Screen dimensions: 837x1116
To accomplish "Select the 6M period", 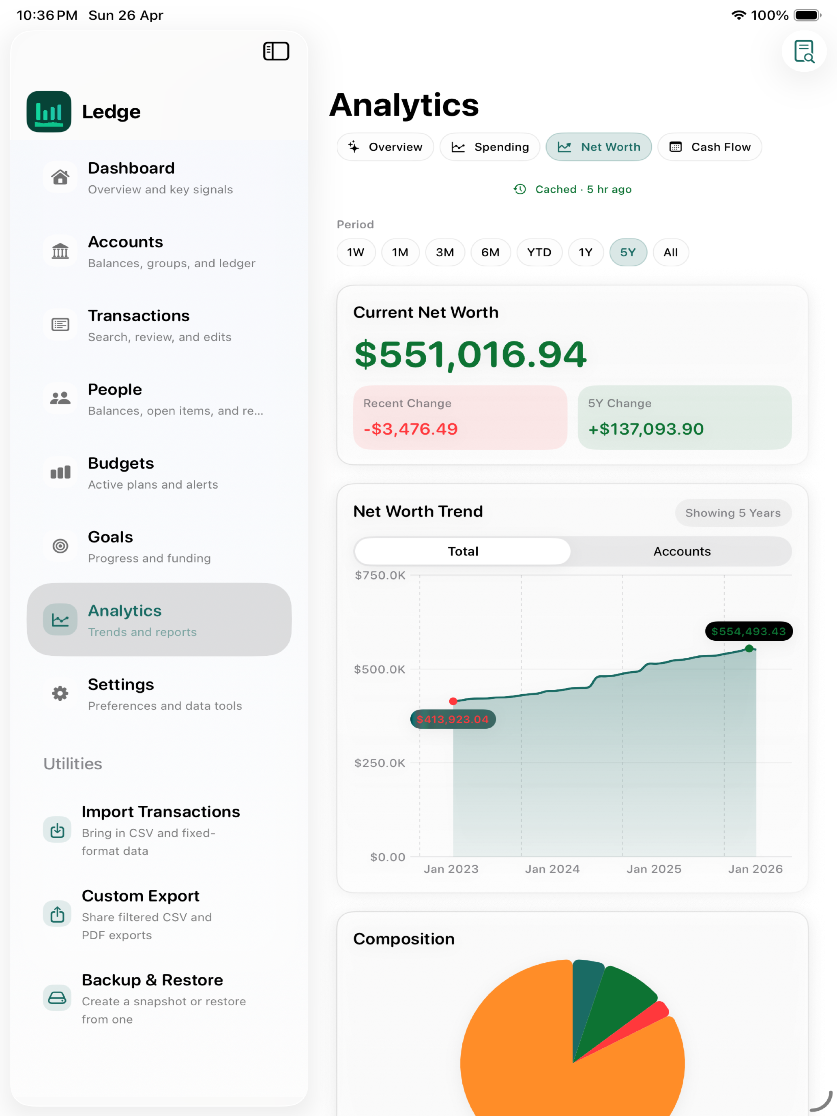I will pyautogui.click(x=490, y=252).
